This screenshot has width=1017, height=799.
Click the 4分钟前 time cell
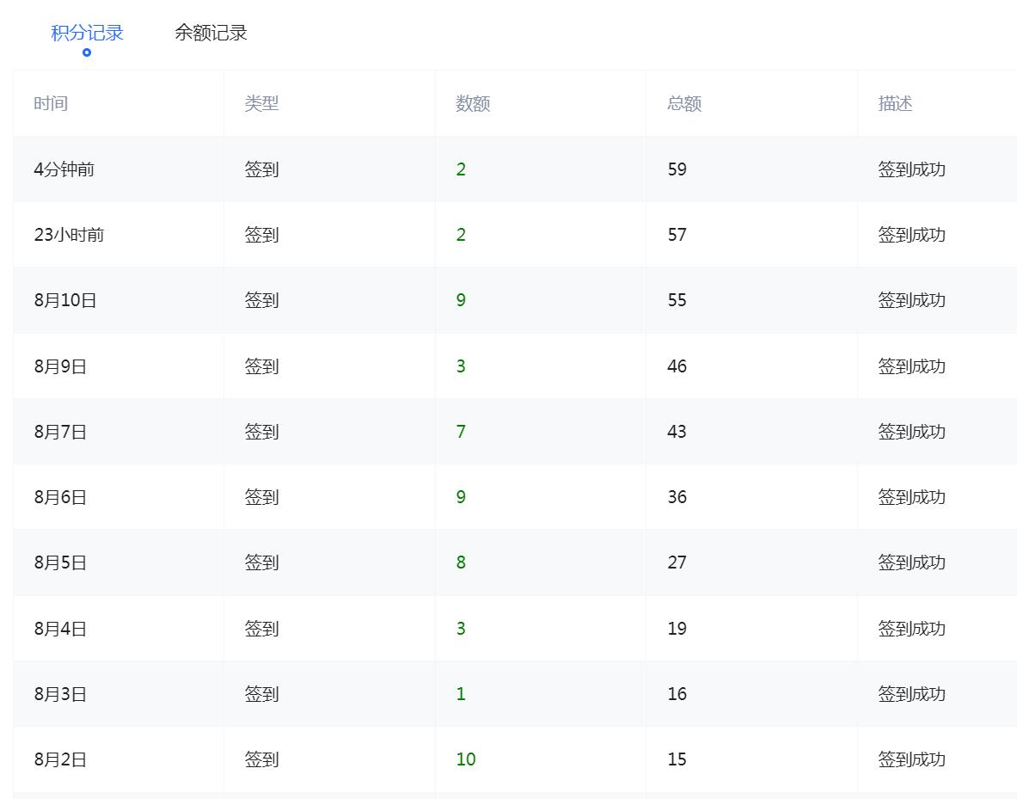[64, 169]
